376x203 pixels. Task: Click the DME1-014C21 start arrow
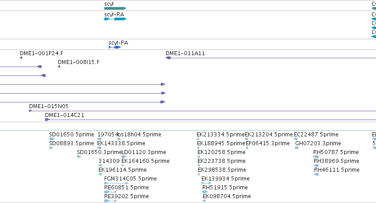[47, 120]
